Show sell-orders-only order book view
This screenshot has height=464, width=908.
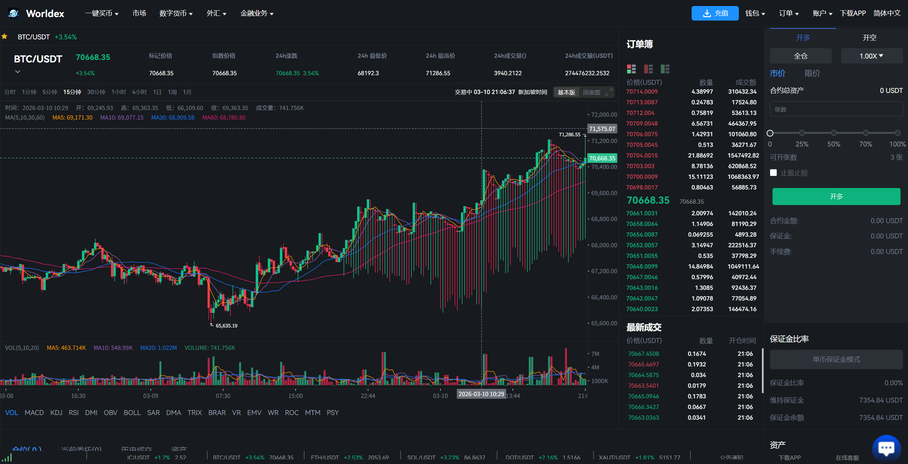648,69
